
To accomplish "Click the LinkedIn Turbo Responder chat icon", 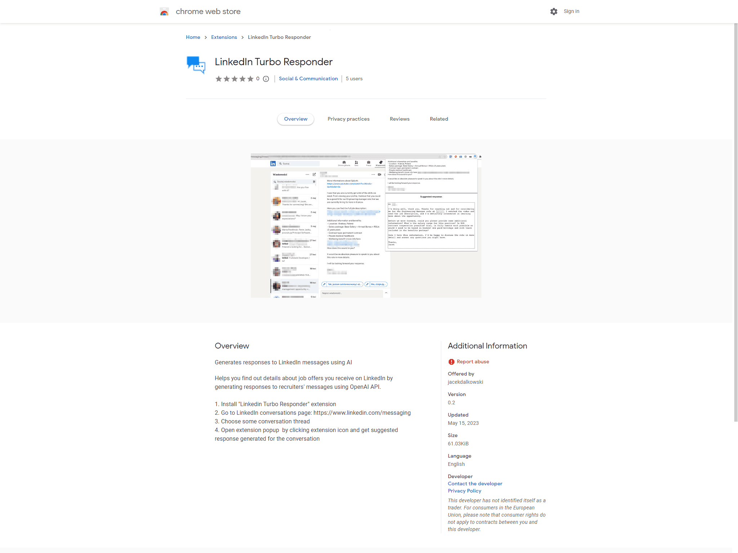I will 196,65.
